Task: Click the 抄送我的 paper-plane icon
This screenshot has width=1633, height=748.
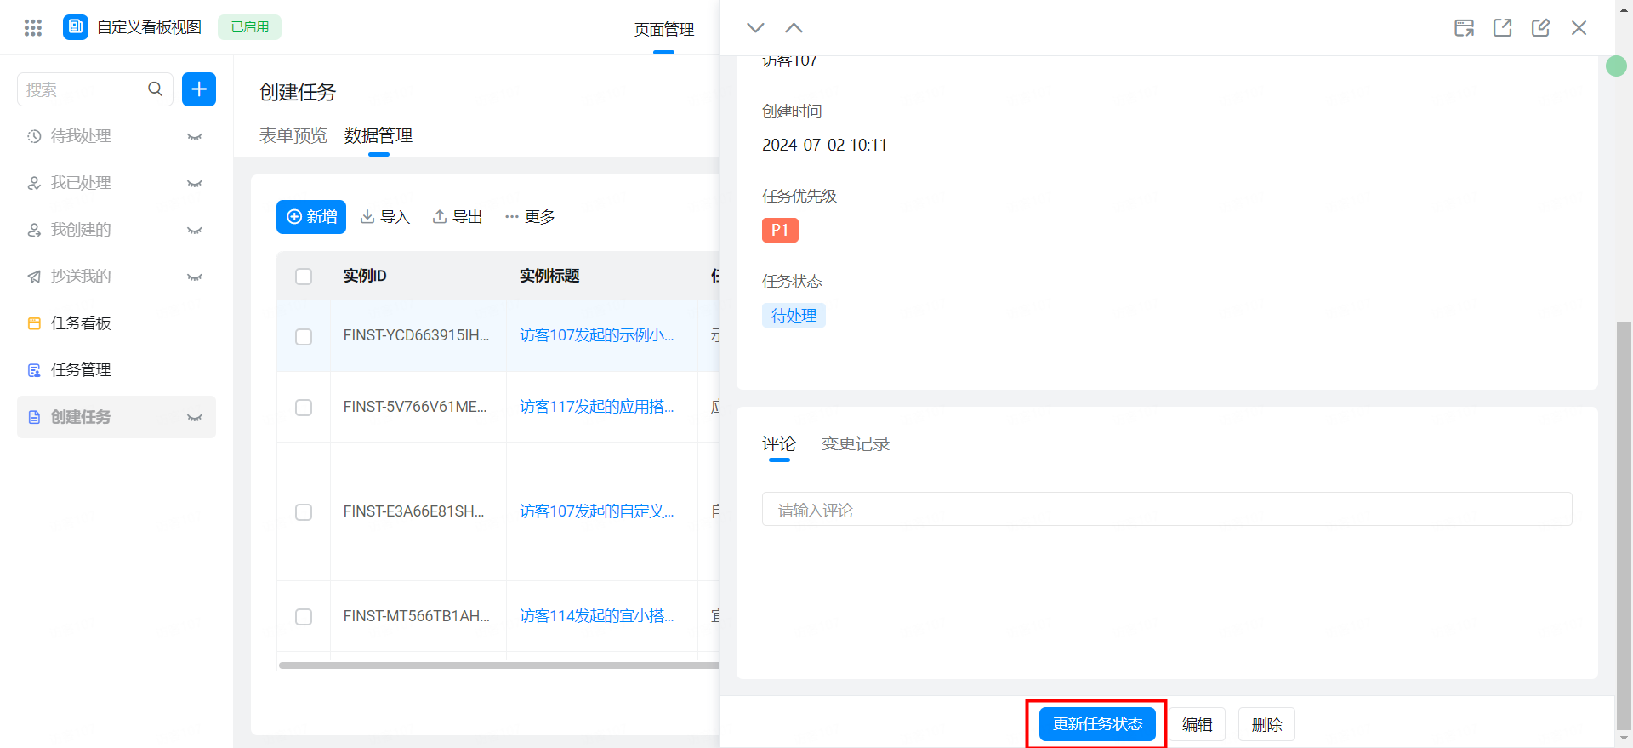Action: point(34,277)
